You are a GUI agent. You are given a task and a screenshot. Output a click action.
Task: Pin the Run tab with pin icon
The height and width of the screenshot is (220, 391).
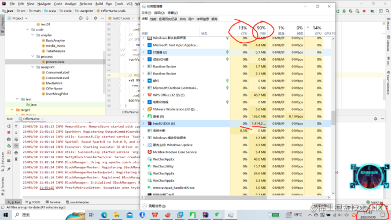pos(9,169)
